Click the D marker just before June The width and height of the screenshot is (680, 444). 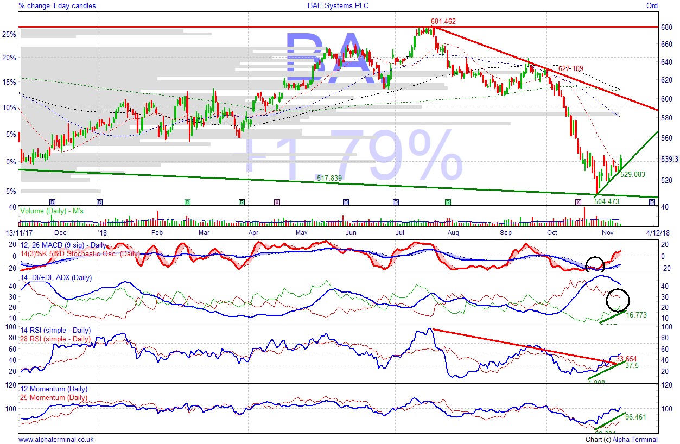click(346, 202)
